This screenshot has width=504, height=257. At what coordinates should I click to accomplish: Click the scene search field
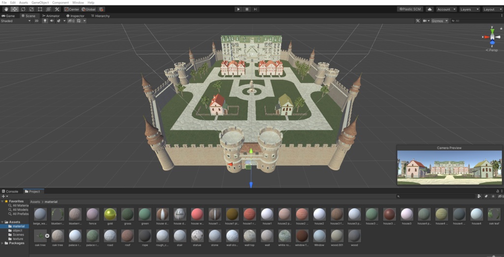pyautogui.click(x=477, y=21)
